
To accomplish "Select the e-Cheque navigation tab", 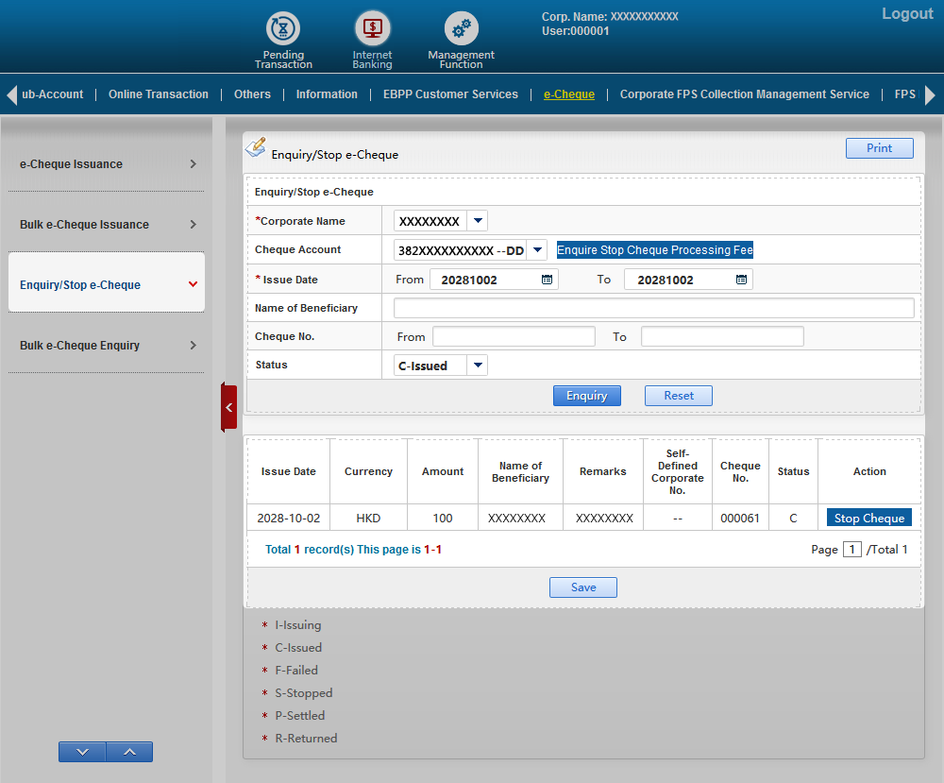I will (x=569, y=94).
